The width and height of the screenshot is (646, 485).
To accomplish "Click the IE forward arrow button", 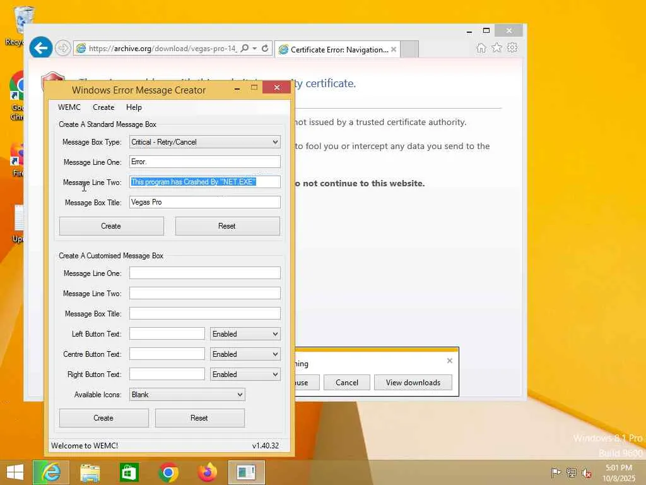I will click(x=62, y=48).
